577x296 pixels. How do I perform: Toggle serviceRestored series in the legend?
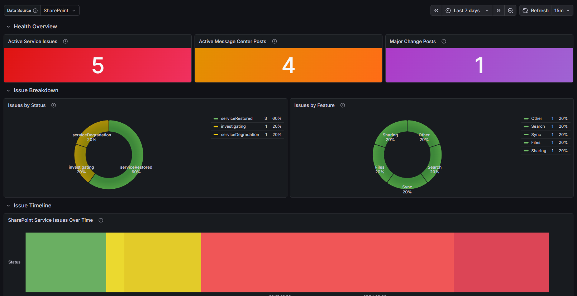click(x=237, y=118)
